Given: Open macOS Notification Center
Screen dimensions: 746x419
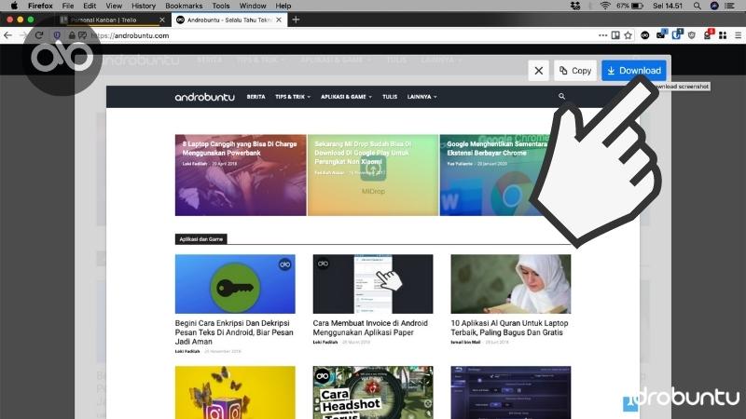Looking at the screenshot, I should tap(729, 6).
